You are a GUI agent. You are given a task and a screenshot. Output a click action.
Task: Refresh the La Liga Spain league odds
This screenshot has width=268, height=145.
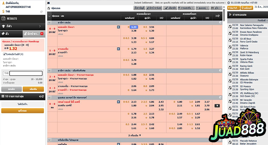coord(220,22)
